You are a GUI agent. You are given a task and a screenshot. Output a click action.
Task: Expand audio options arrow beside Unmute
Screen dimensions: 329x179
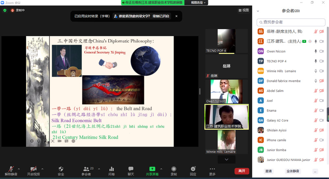pyautogui.click(x=19, y=169)
